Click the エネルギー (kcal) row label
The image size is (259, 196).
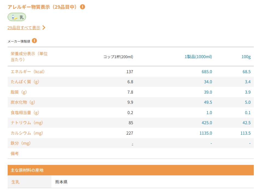[x=28, y=72]
